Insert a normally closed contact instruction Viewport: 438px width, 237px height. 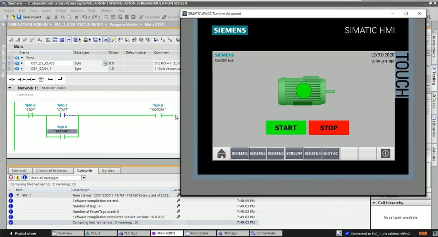pyautogui.click(x=22, y=79)
